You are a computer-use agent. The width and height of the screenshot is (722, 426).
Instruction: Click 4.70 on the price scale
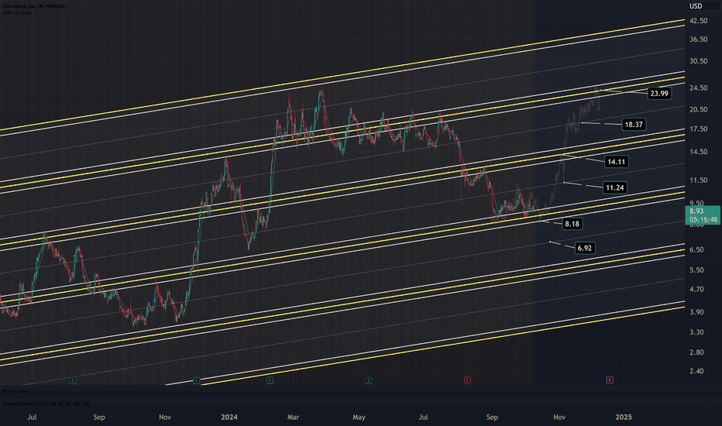click(696, 290)
